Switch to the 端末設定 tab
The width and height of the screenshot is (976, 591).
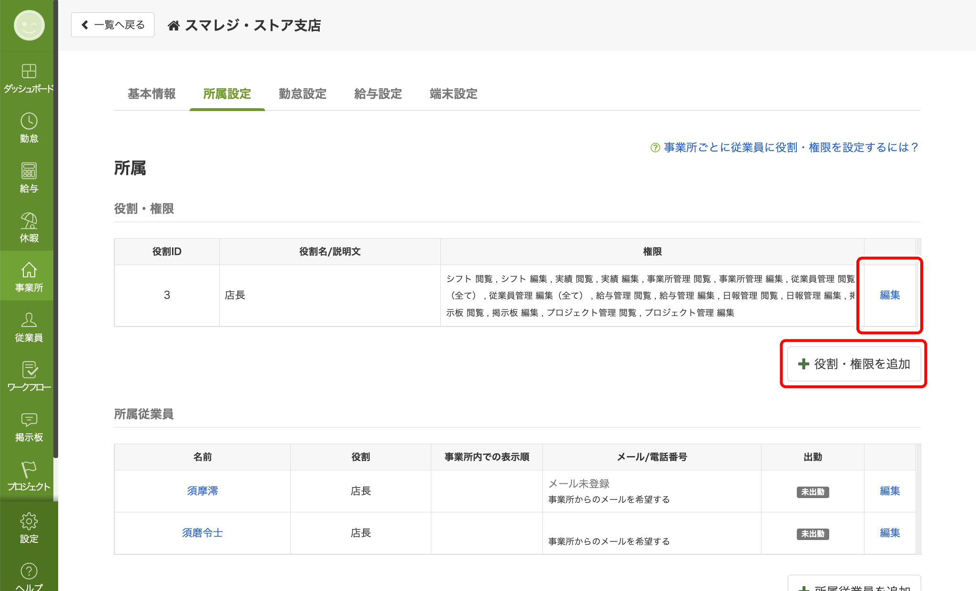click(x=453, y=94)
